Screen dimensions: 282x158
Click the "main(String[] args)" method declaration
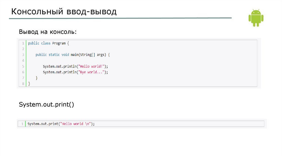click(x=88, y=55)
